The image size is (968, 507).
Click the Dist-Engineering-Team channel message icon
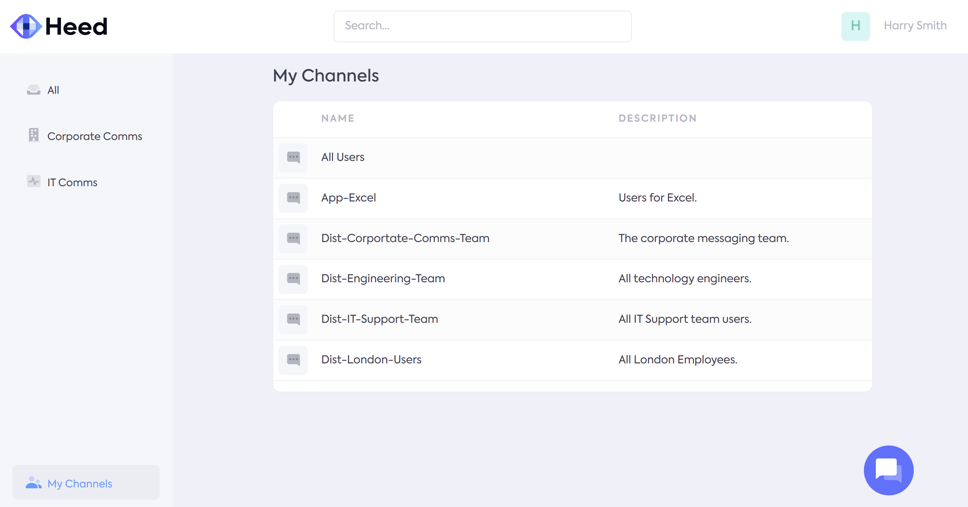293,278
